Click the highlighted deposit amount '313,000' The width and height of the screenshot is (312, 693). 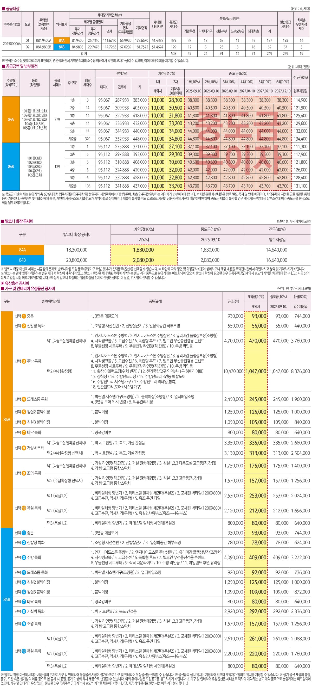[x=258, y=453]
